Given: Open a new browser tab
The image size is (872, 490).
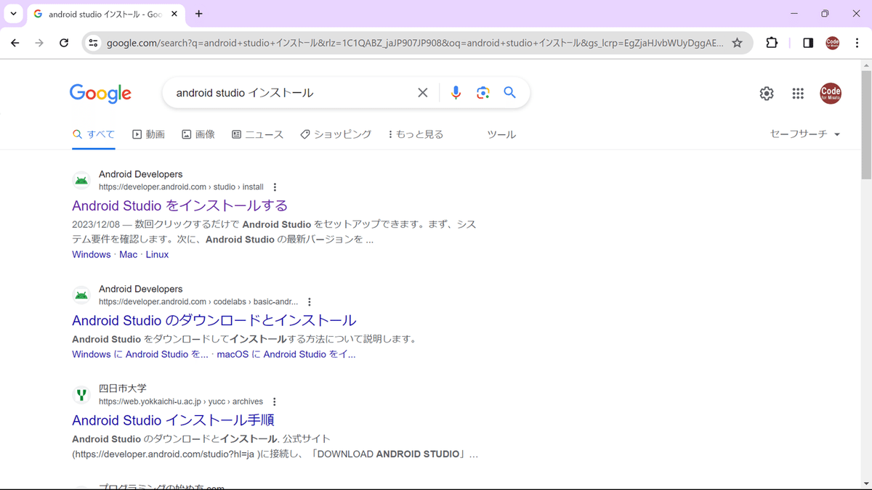Looking at the screenshot, I should (199, 14).
